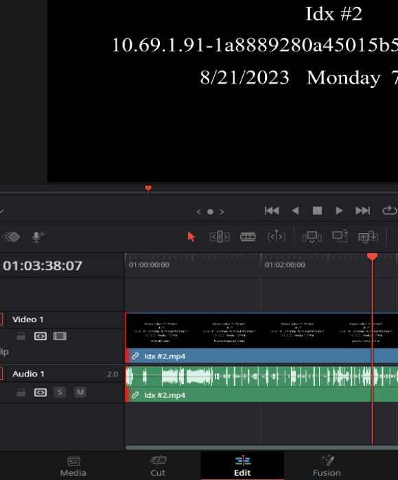The image size is (398, 480).
Task: Click the Audio 1 channel format 2.0
Action: pyautogui.click(x=113, y=374)
